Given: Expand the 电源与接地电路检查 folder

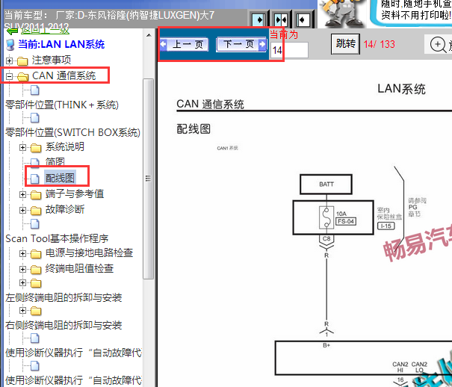Looking at the screenshot, I should (x=22, y=253).
